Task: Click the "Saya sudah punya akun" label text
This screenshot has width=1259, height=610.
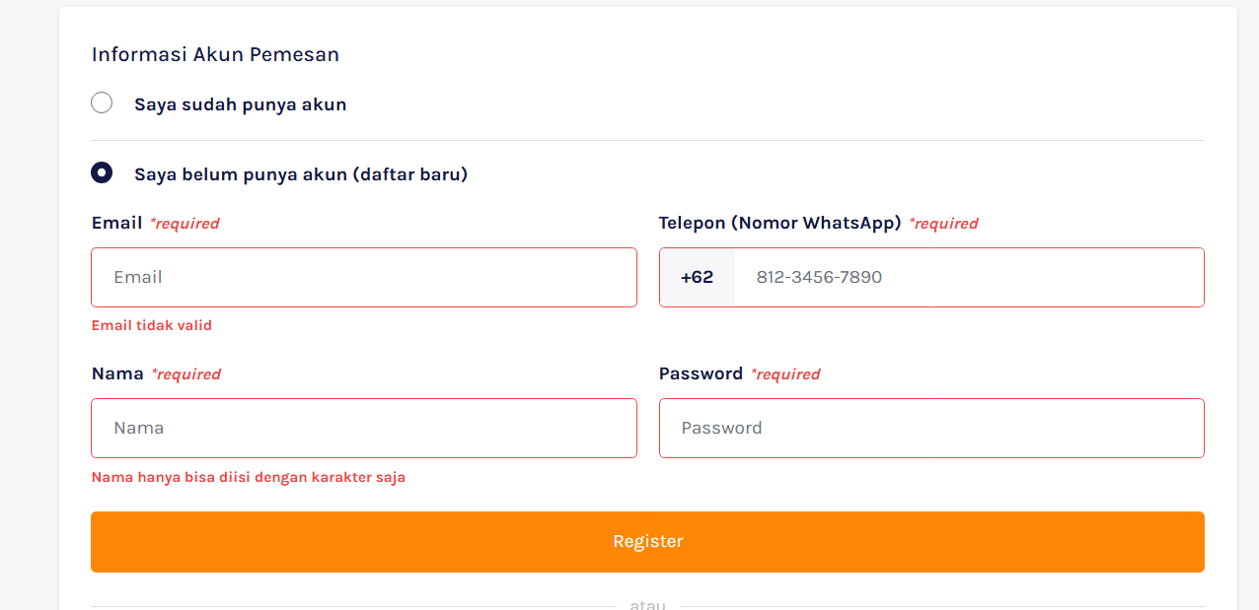Action: pyautogui.click(x=240, y=104)
